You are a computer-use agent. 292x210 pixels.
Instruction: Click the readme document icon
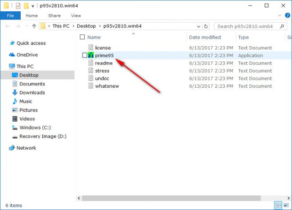[91, 63]
